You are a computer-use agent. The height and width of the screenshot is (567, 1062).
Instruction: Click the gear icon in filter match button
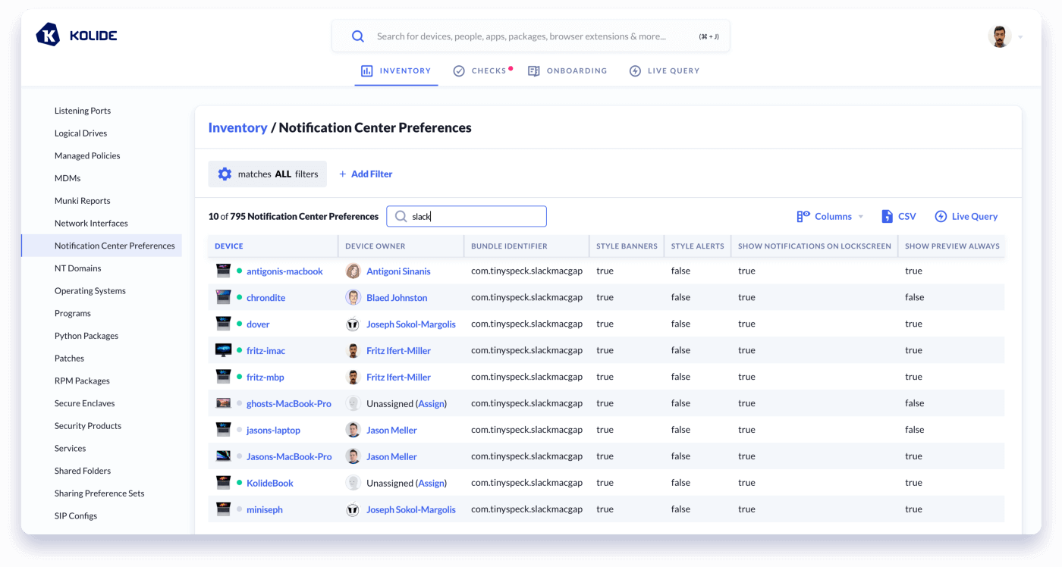coord(225,174)
